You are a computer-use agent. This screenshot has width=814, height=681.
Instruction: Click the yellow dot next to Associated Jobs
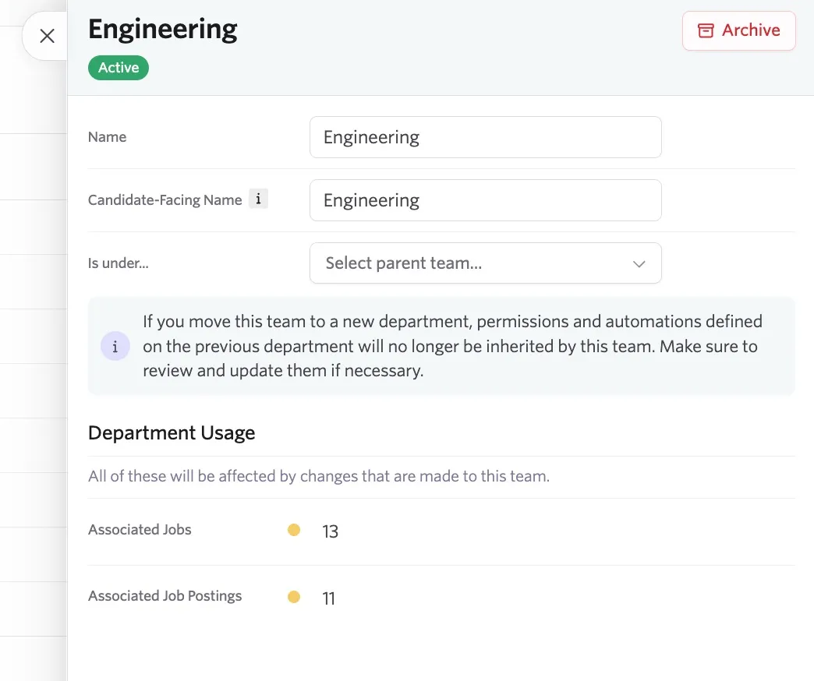coord(294,530)
